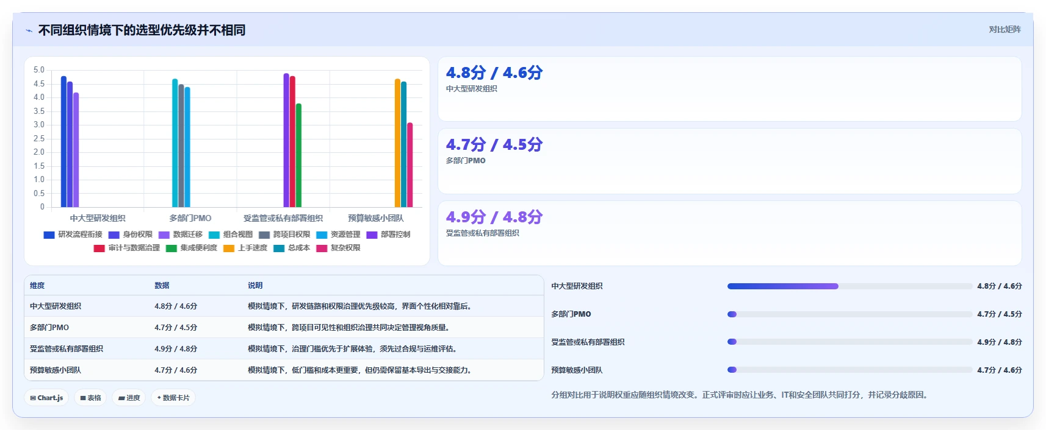The image size is (1046, 430).
Task: Click the 维度 column header
Action: 37,286
